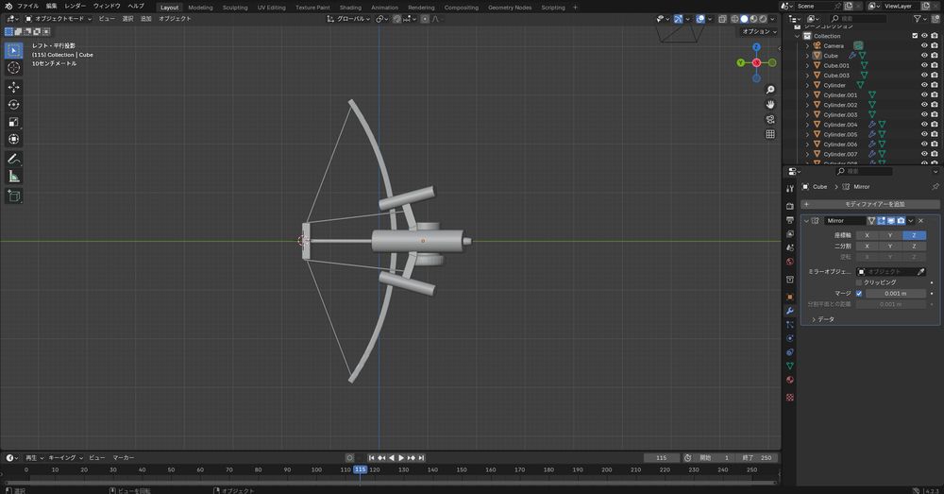The image size is (944, 494).
Task: Switch to the Sculpting workspace tab
Action: tap(235, 8)
